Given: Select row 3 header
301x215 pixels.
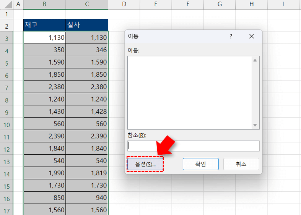Looking at the screenshot, I should coord(7,38).
